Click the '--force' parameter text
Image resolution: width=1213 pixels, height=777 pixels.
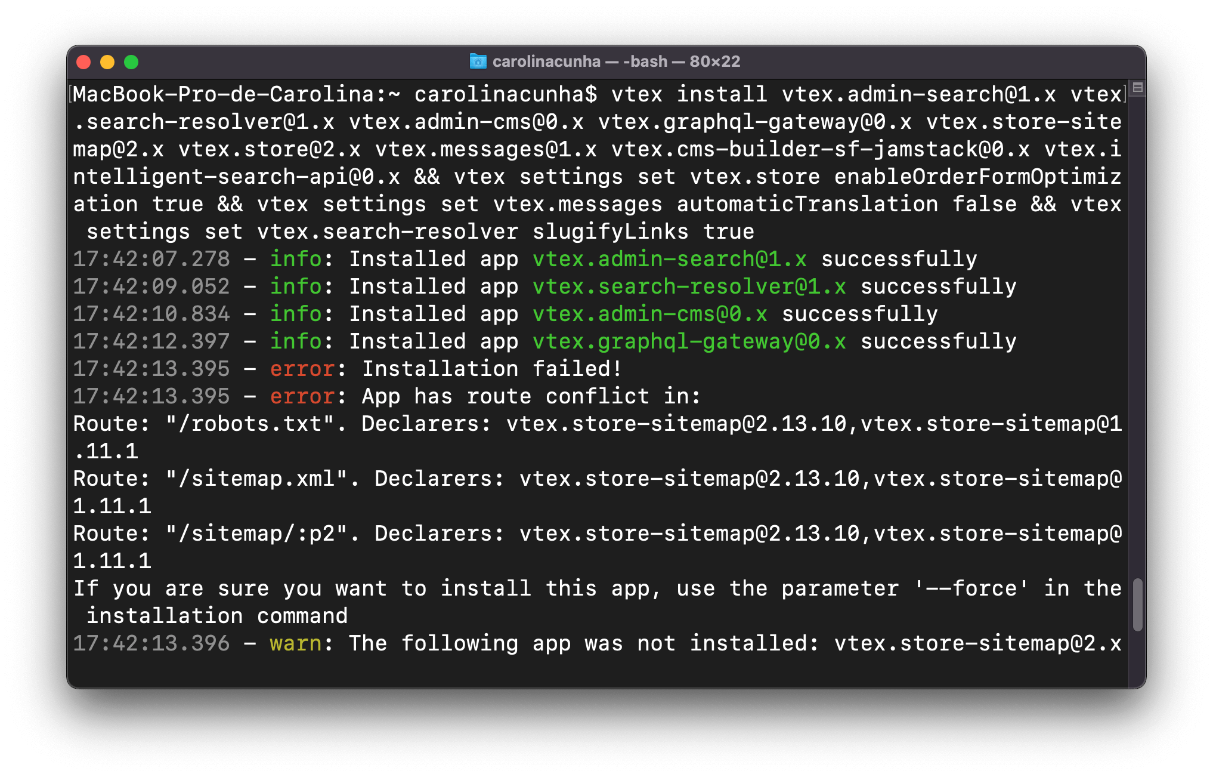pyautogui.click(x=971, y=589)
